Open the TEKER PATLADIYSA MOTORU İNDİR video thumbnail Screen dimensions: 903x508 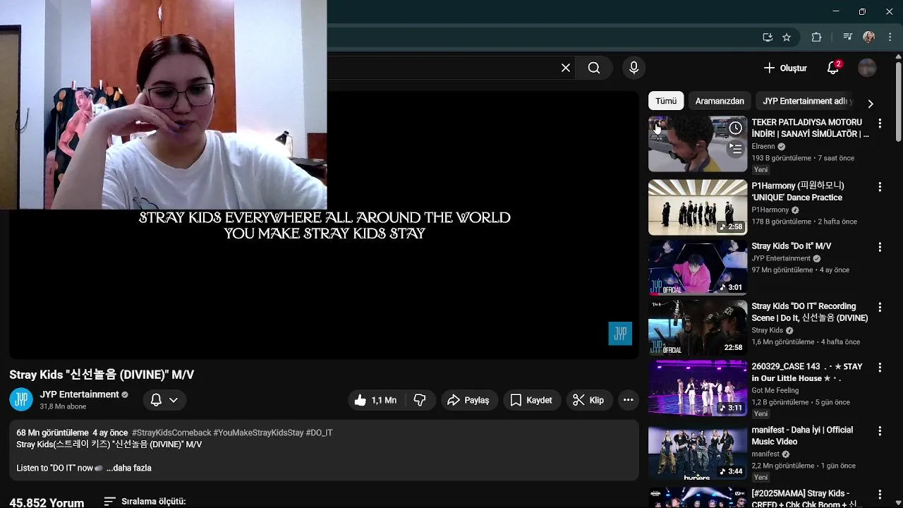(x=698, y=144)
